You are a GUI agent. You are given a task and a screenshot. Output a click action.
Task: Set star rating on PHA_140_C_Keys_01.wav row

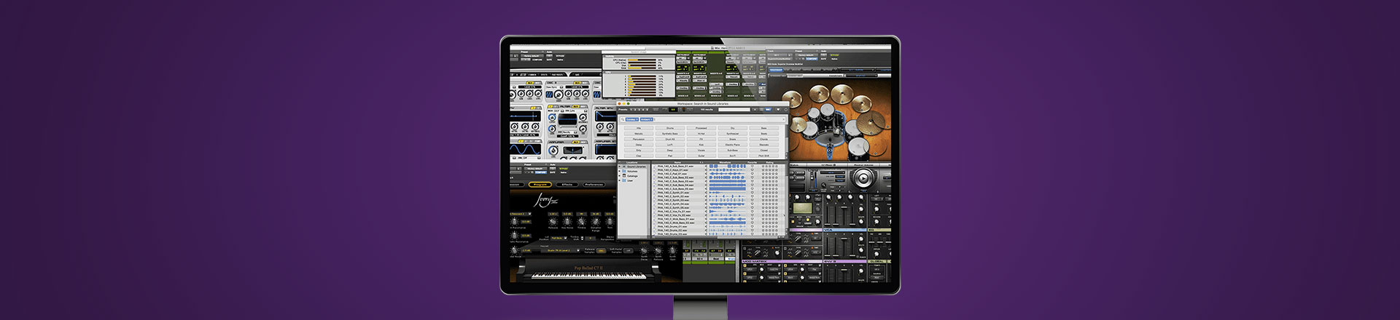click(770, 169)
